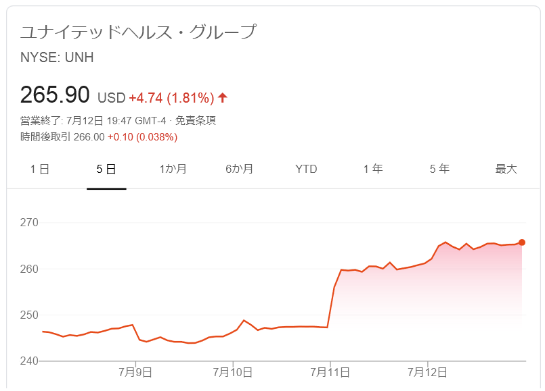Open the 免責条項 disclaimer link
The image size is (545, 391).
[x=196, y=121]
